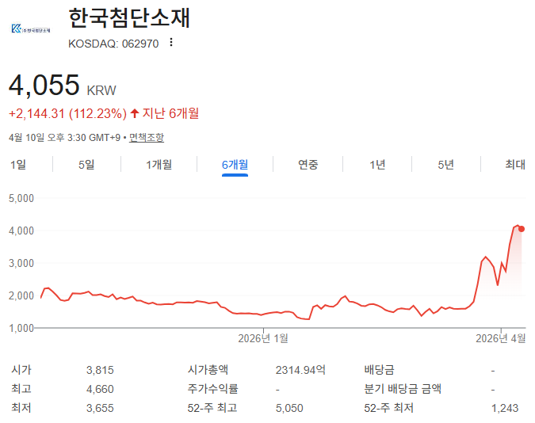Click the 시가총액 value 2314.94억
Viewport: 535px width, 423px height.
[x=300, y=370]
